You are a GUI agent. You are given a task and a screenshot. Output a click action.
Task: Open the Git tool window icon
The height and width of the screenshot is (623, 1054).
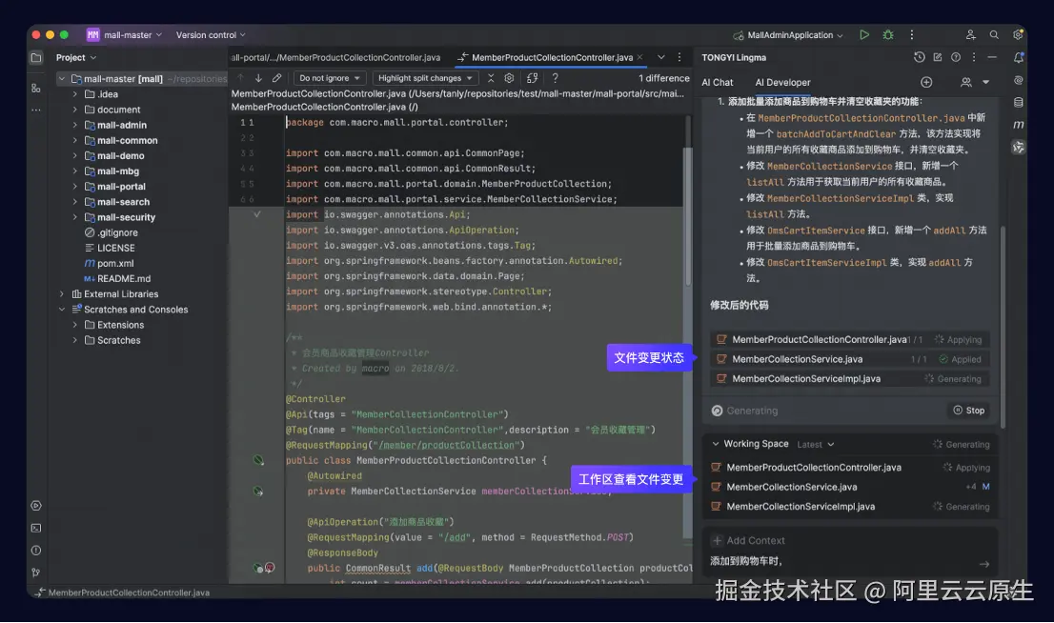[x=36, y=573]
